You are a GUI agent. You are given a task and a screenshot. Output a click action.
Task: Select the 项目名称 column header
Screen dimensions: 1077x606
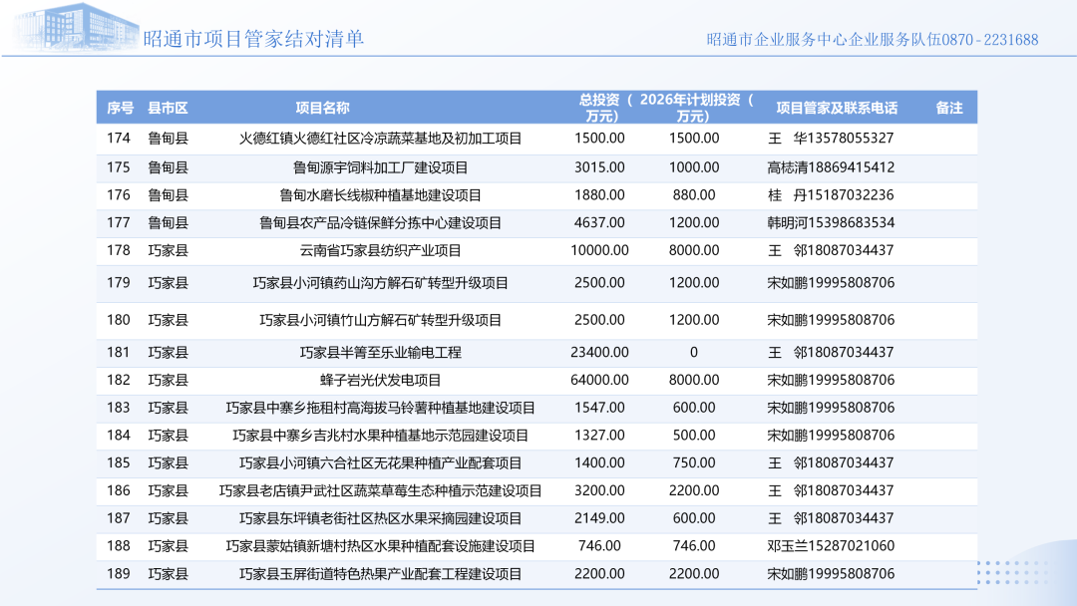(x=322, y=108)
